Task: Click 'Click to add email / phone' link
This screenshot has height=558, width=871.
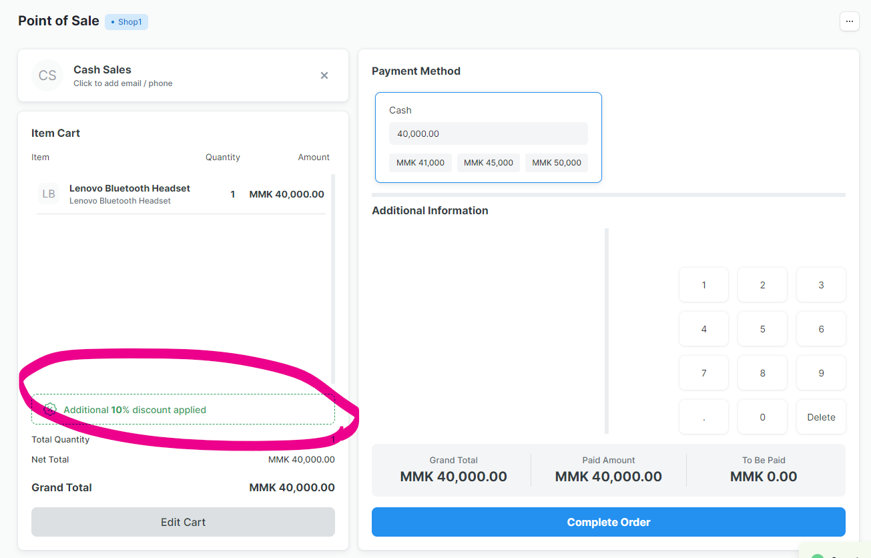Action: tap(123, 83)
